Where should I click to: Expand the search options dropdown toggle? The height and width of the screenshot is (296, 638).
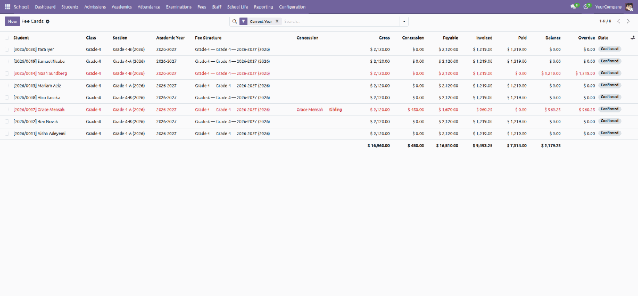pyautogui.click(x=404, y=21)
